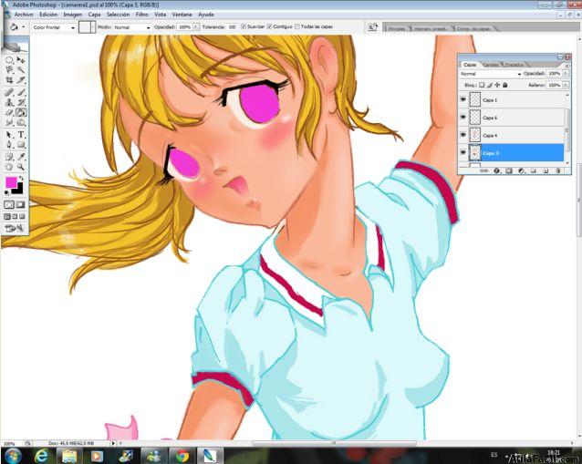This screenshot has height=464, width=582.
Task: Reset to default foreground and background colors
Action: tap(6, 192)
